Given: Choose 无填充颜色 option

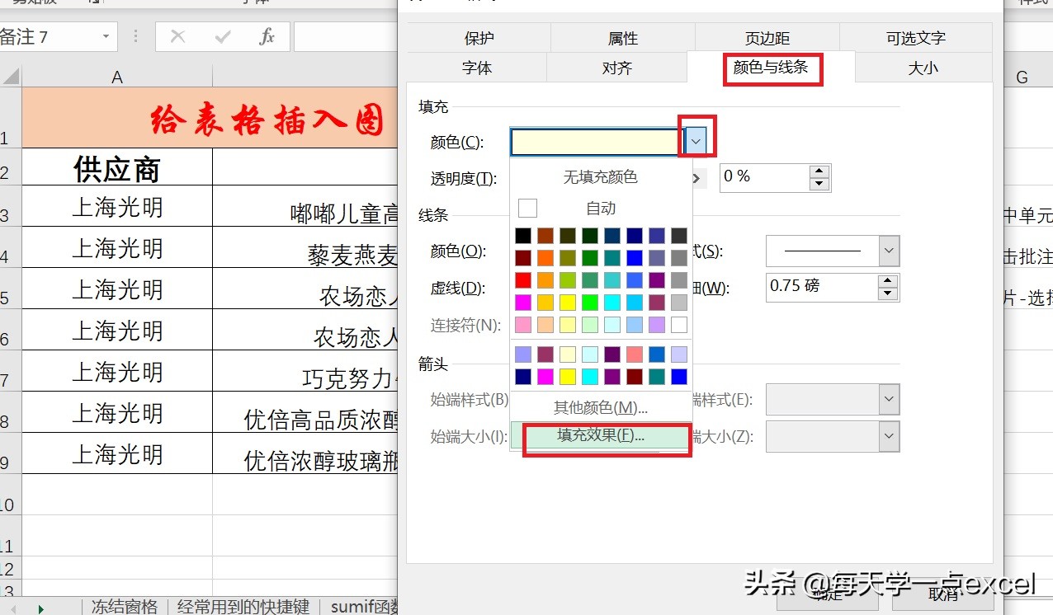Looking at the screenshot, I should [601, 176].
